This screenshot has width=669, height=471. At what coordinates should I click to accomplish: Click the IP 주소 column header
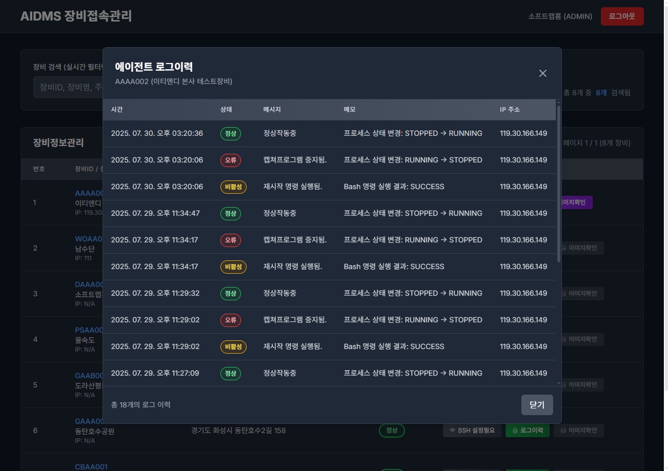coord(510,110)
